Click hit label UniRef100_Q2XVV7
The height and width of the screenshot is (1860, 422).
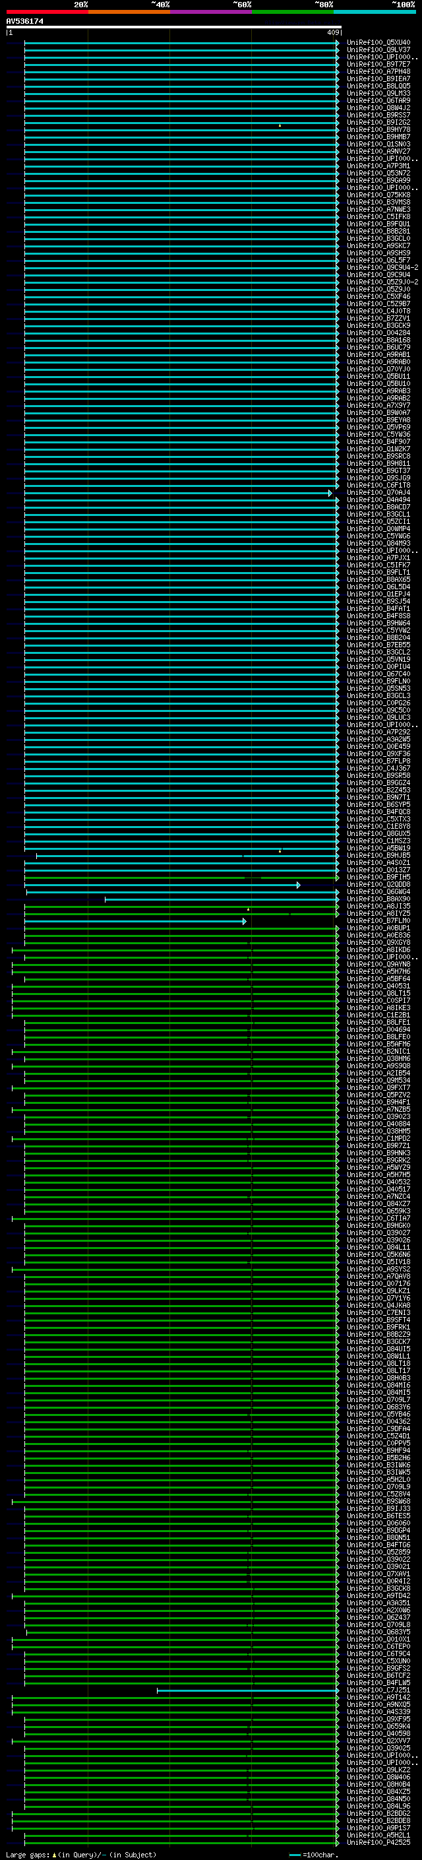click(378, 1741)
